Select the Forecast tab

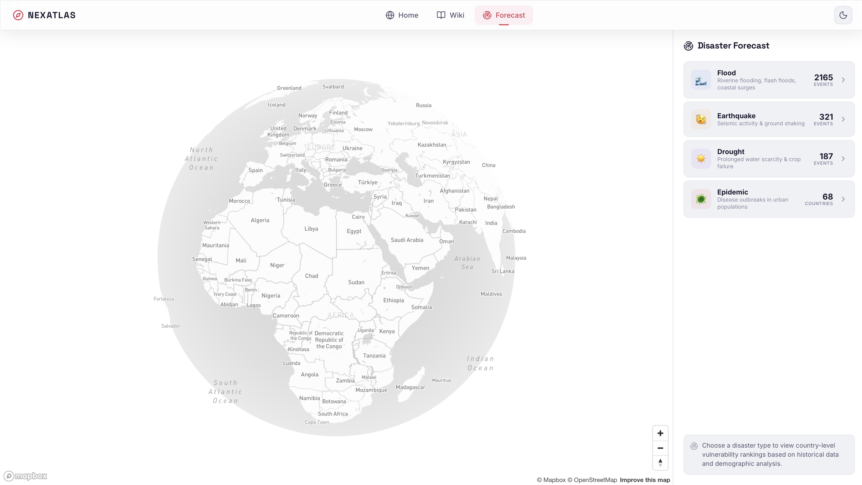coord(504,15)
